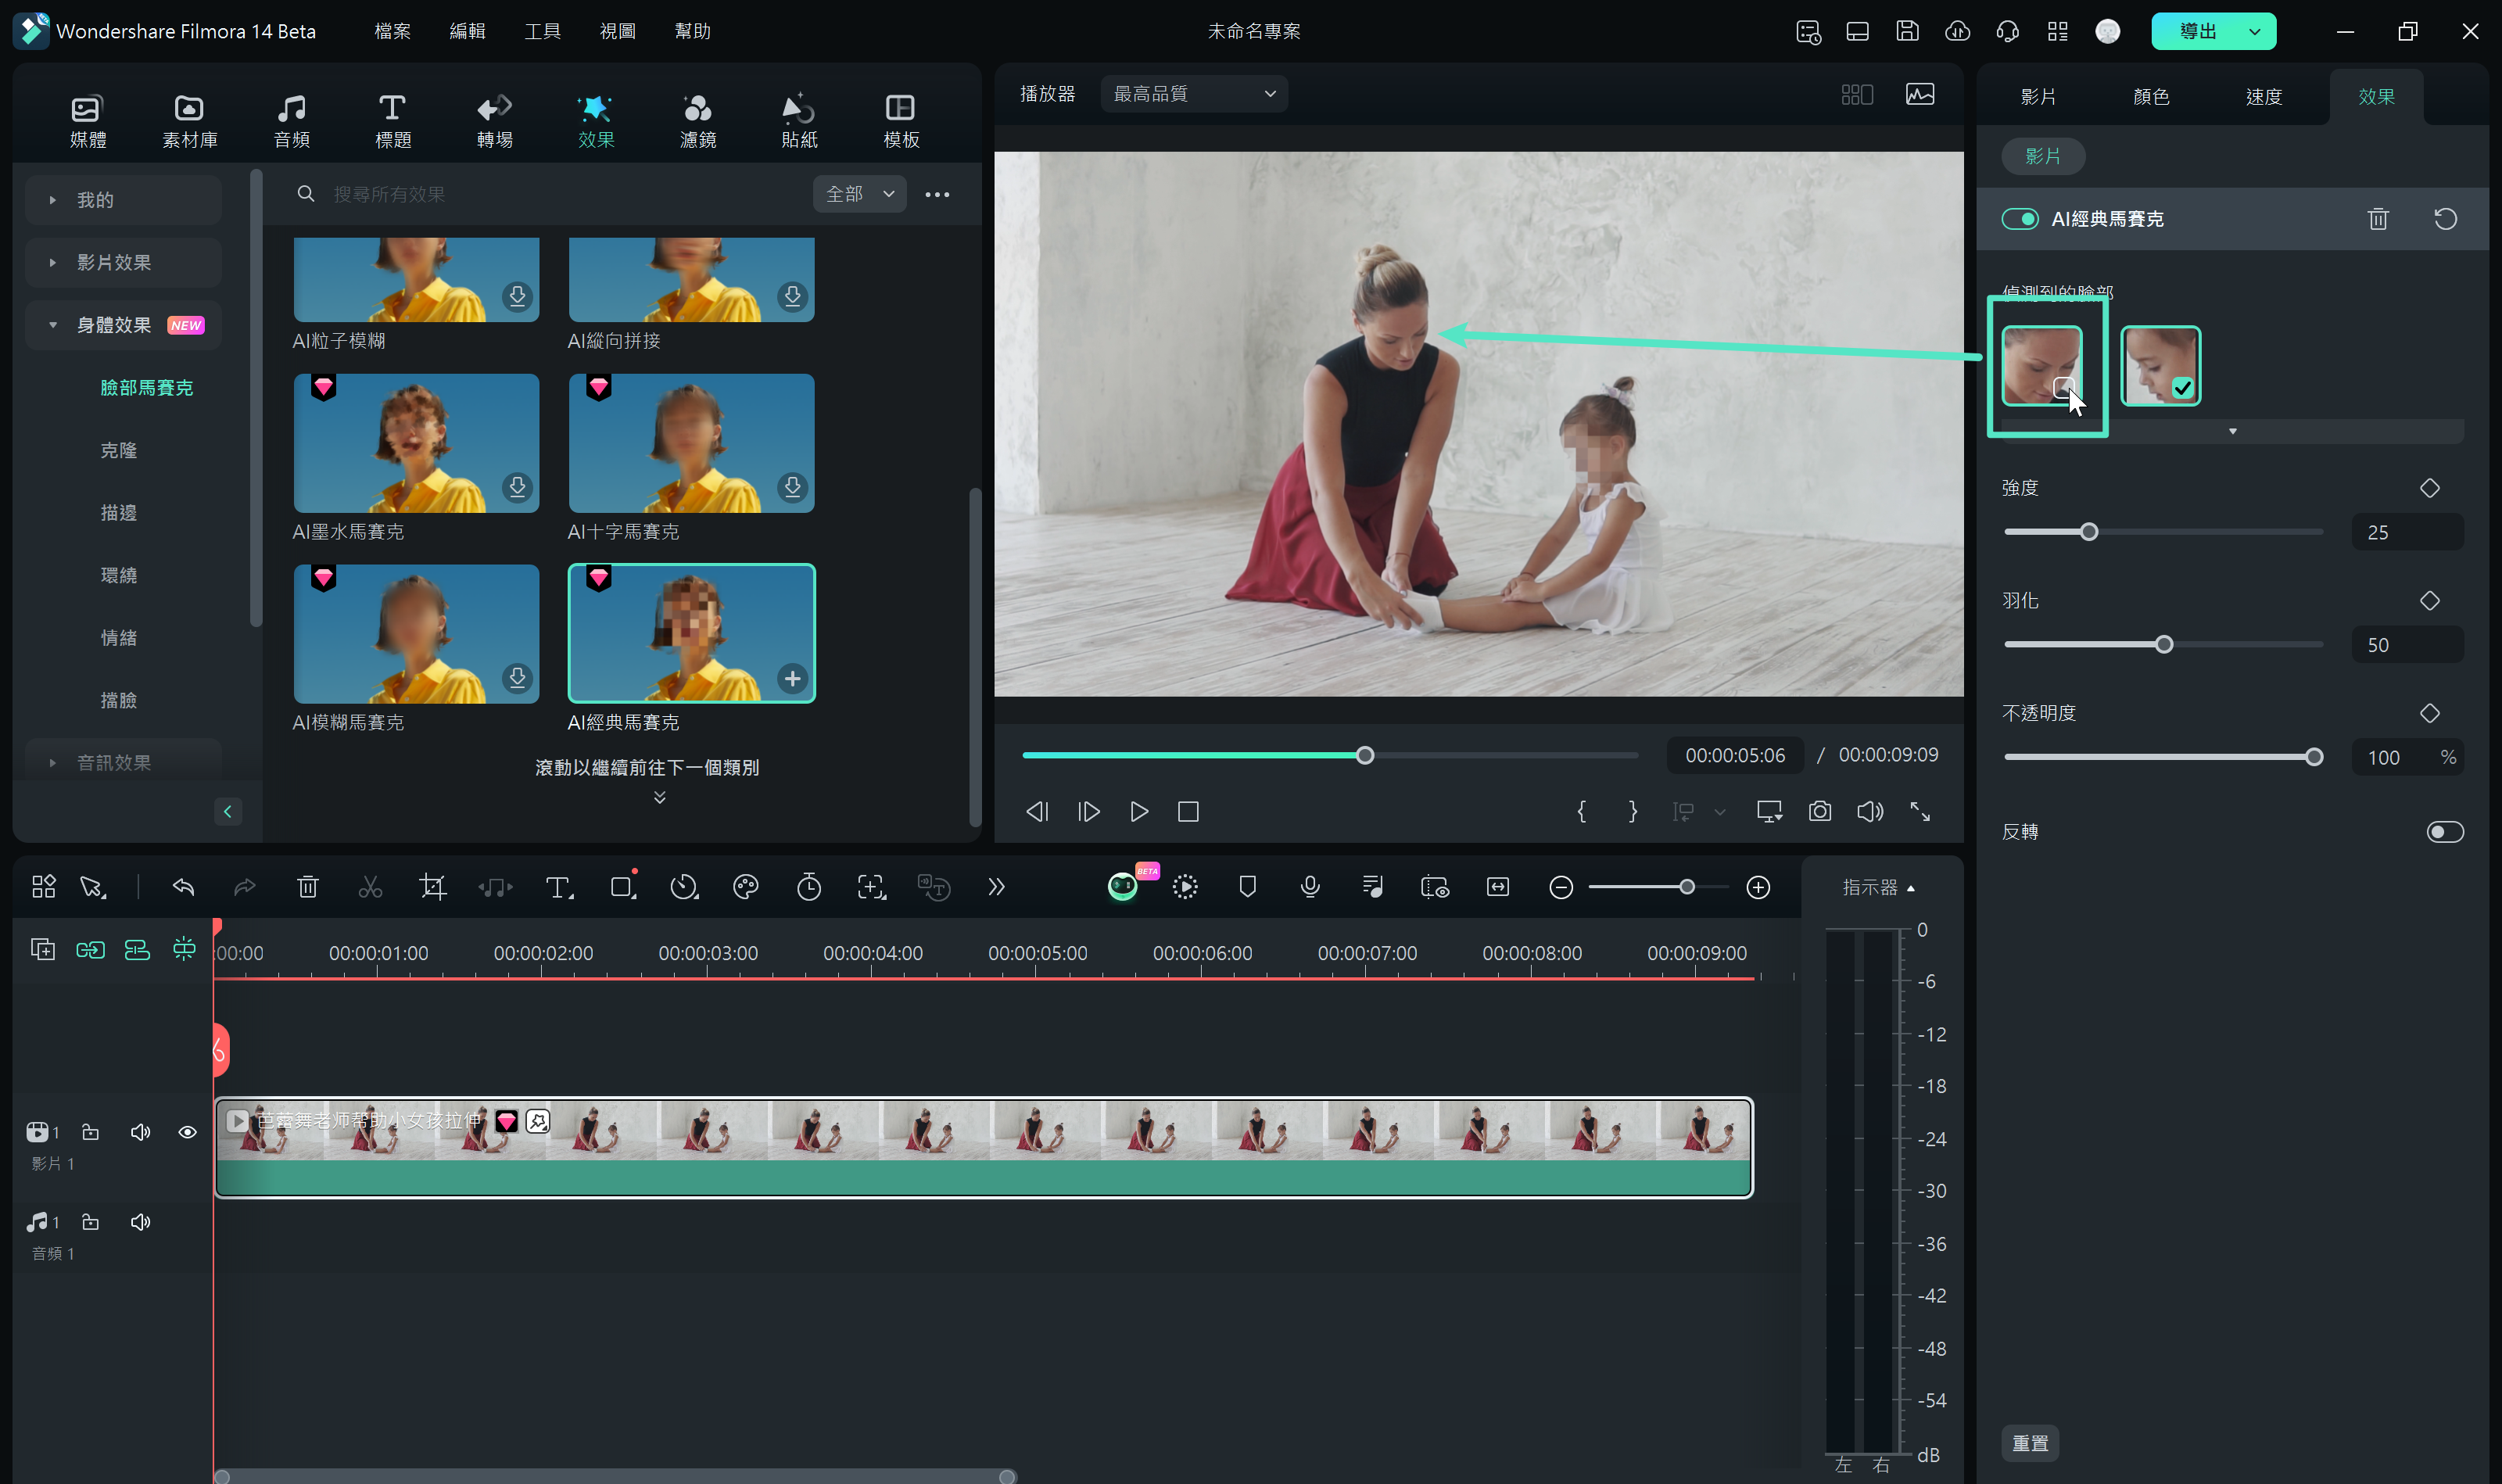Screen dimensions: 2502x1484
Task: Open the AI copilot BETA icon
Action: click(1123, 887)
